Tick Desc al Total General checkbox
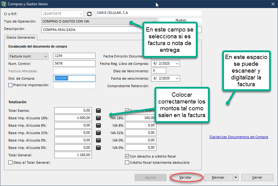This screenshot has height=186, width=278. pyautogui.click(x=11, y=163)
